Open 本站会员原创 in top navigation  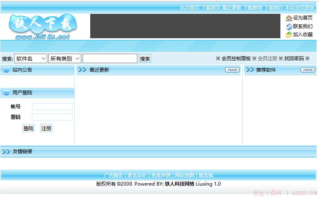click(x=299, y=8)
